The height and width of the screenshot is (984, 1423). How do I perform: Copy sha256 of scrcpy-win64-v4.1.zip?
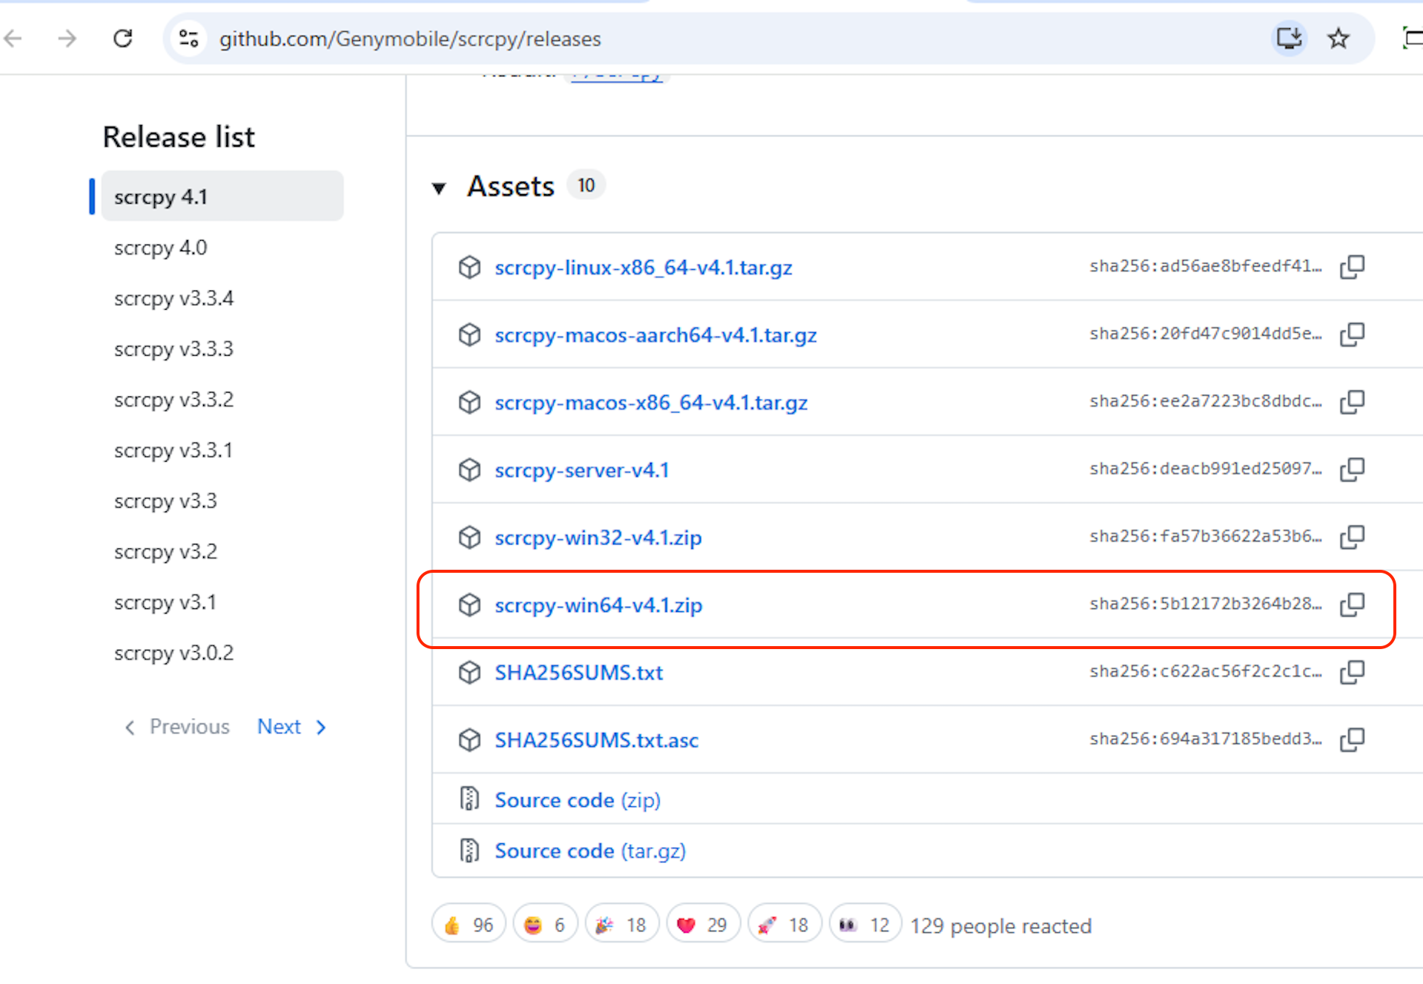(1353, 604)
